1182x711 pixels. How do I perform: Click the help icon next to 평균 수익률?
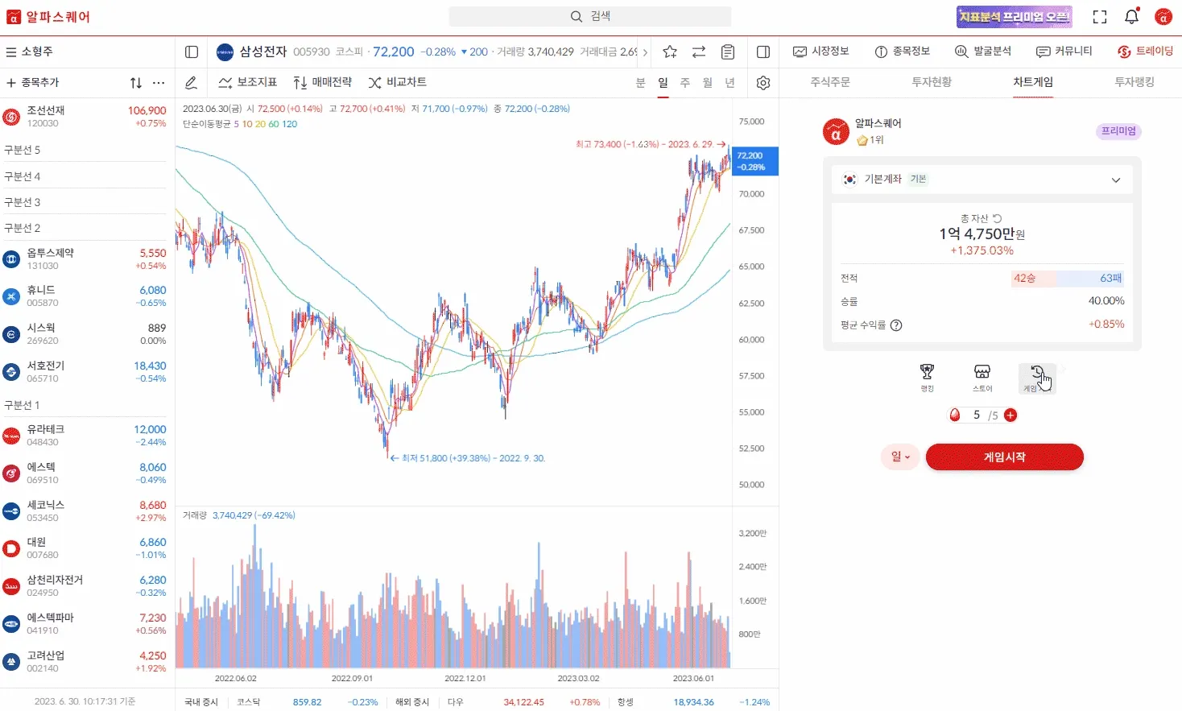(x=896, y=325)
